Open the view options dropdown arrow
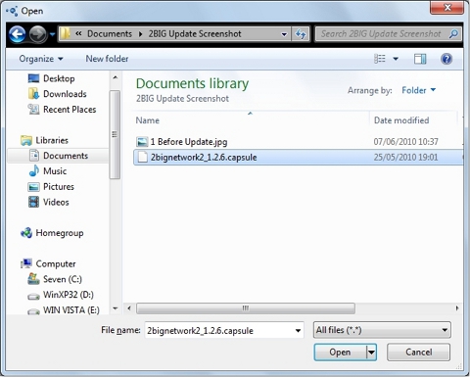 point(396,59)
